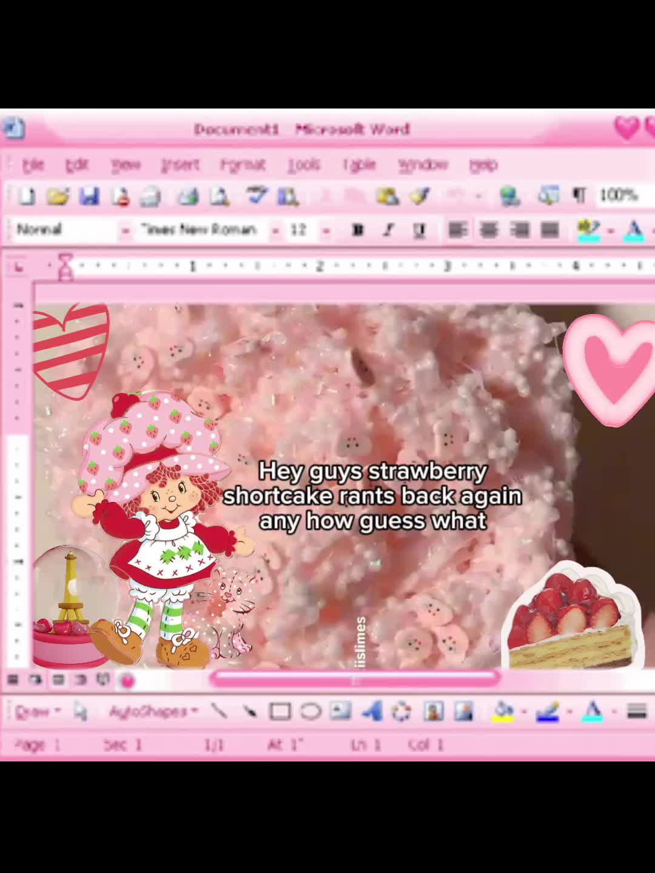
Task: Click the Select Objects pointer tool
Action: pos(81,711)
